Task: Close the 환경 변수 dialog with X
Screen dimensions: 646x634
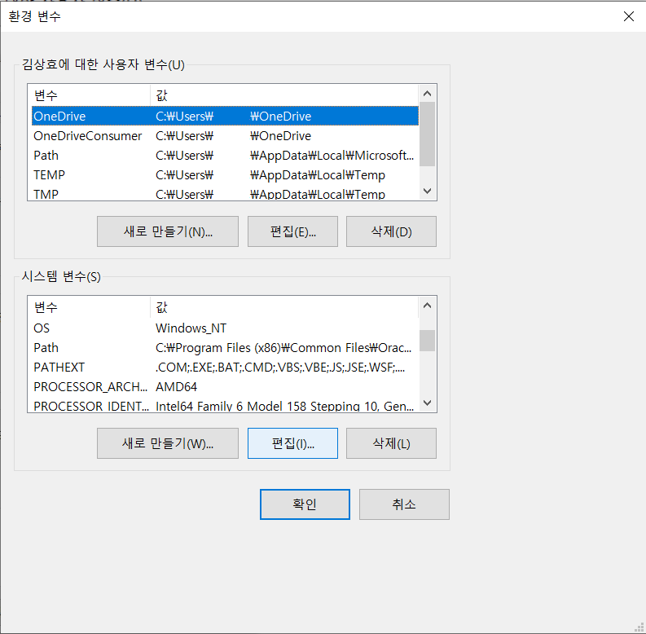Action: tap(629, 16)
